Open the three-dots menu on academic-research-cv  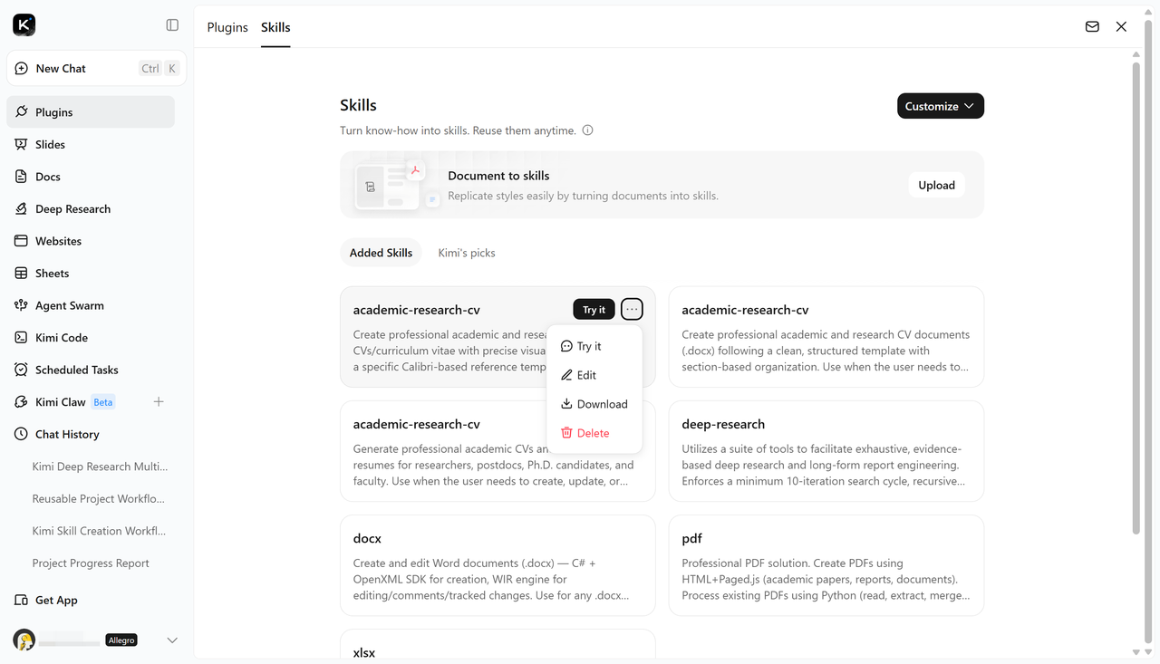pyautogui.click(x=632, y=310)
